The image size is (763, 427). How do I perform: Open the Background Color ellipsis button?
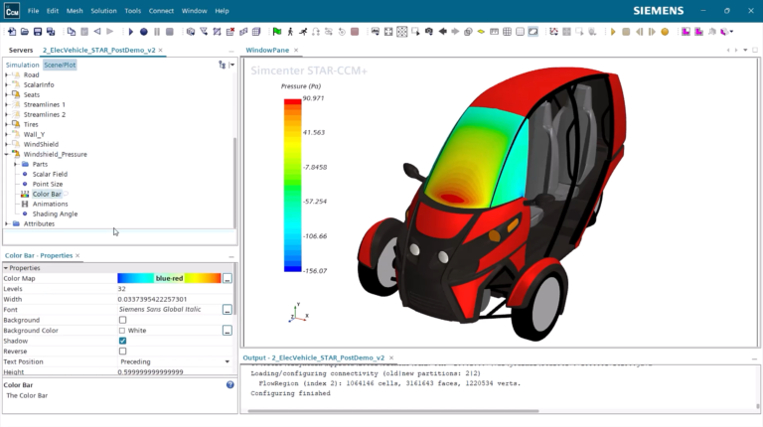[x=228, y=331]
